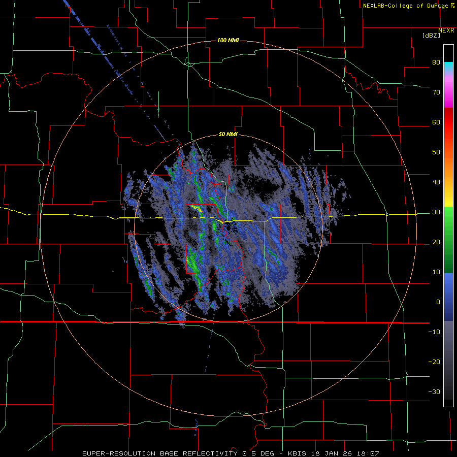Click the 80 value on dBZ scale

coord(436,62)
